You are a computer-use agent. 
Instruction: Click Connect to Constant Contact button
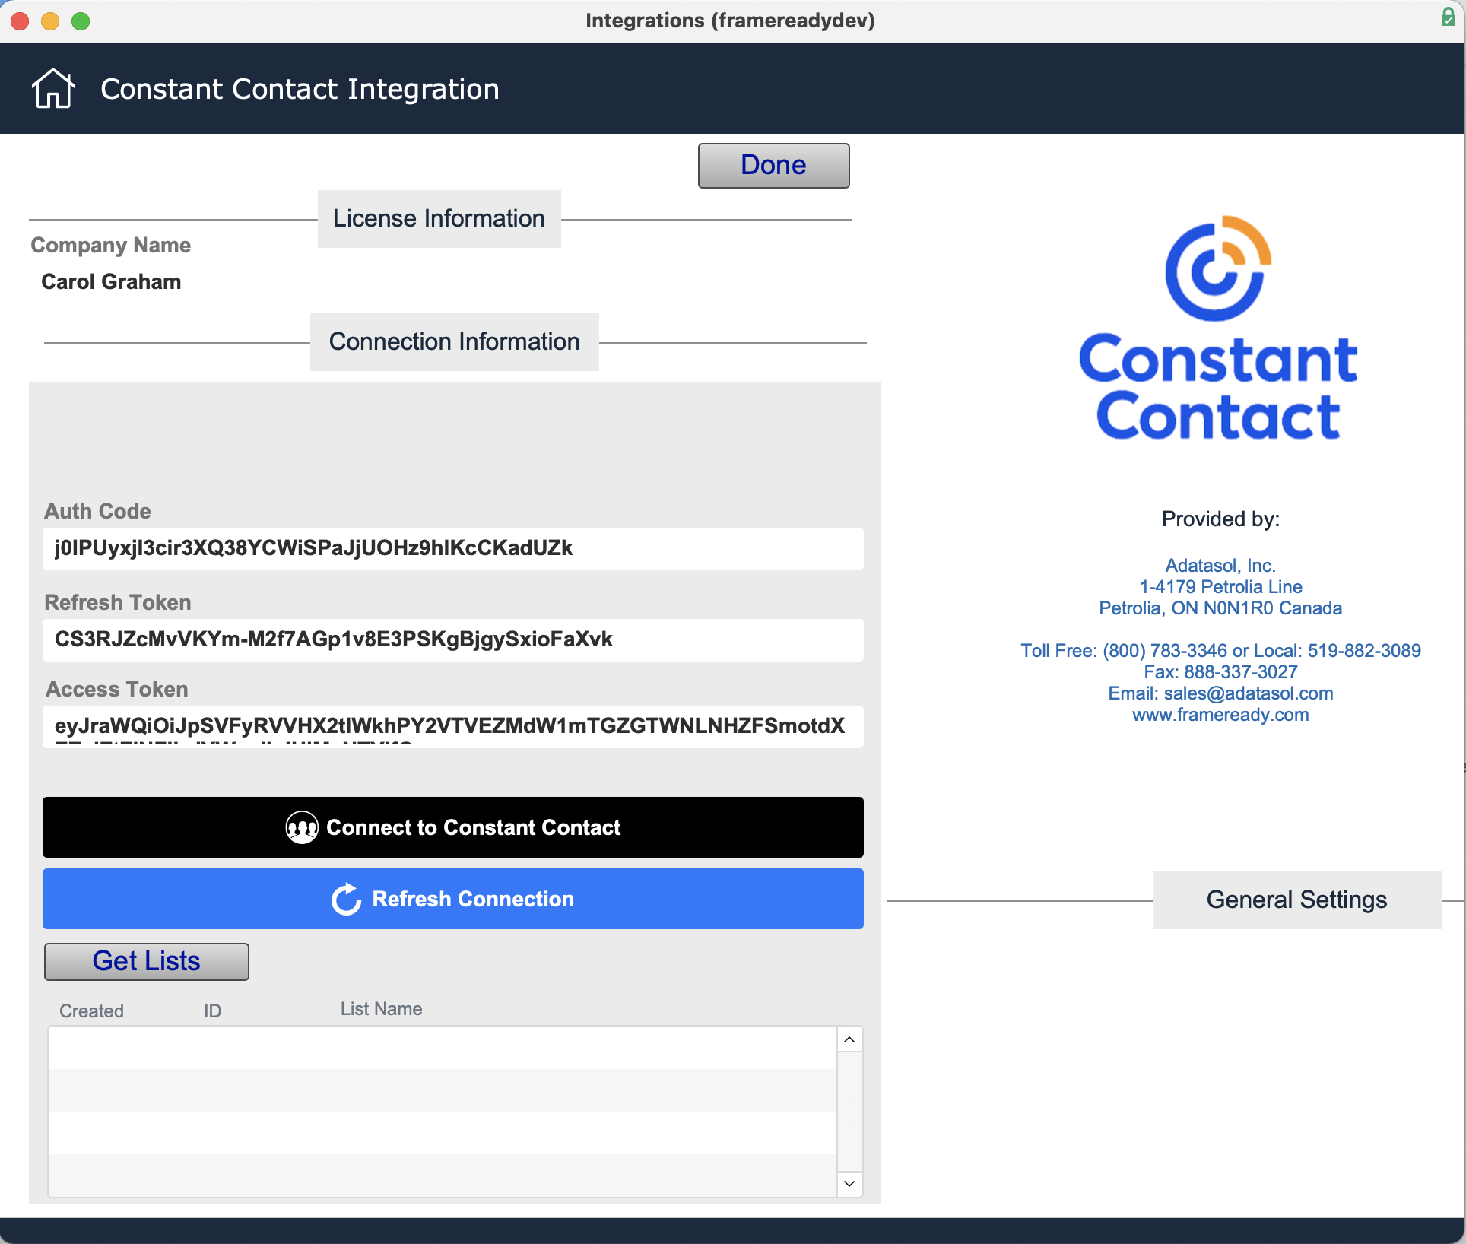point(453,827)
